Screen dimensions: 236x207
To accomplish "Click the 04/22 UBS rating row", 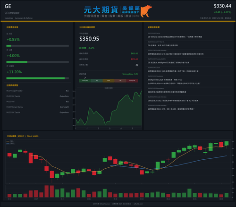I will pos(38,102).
